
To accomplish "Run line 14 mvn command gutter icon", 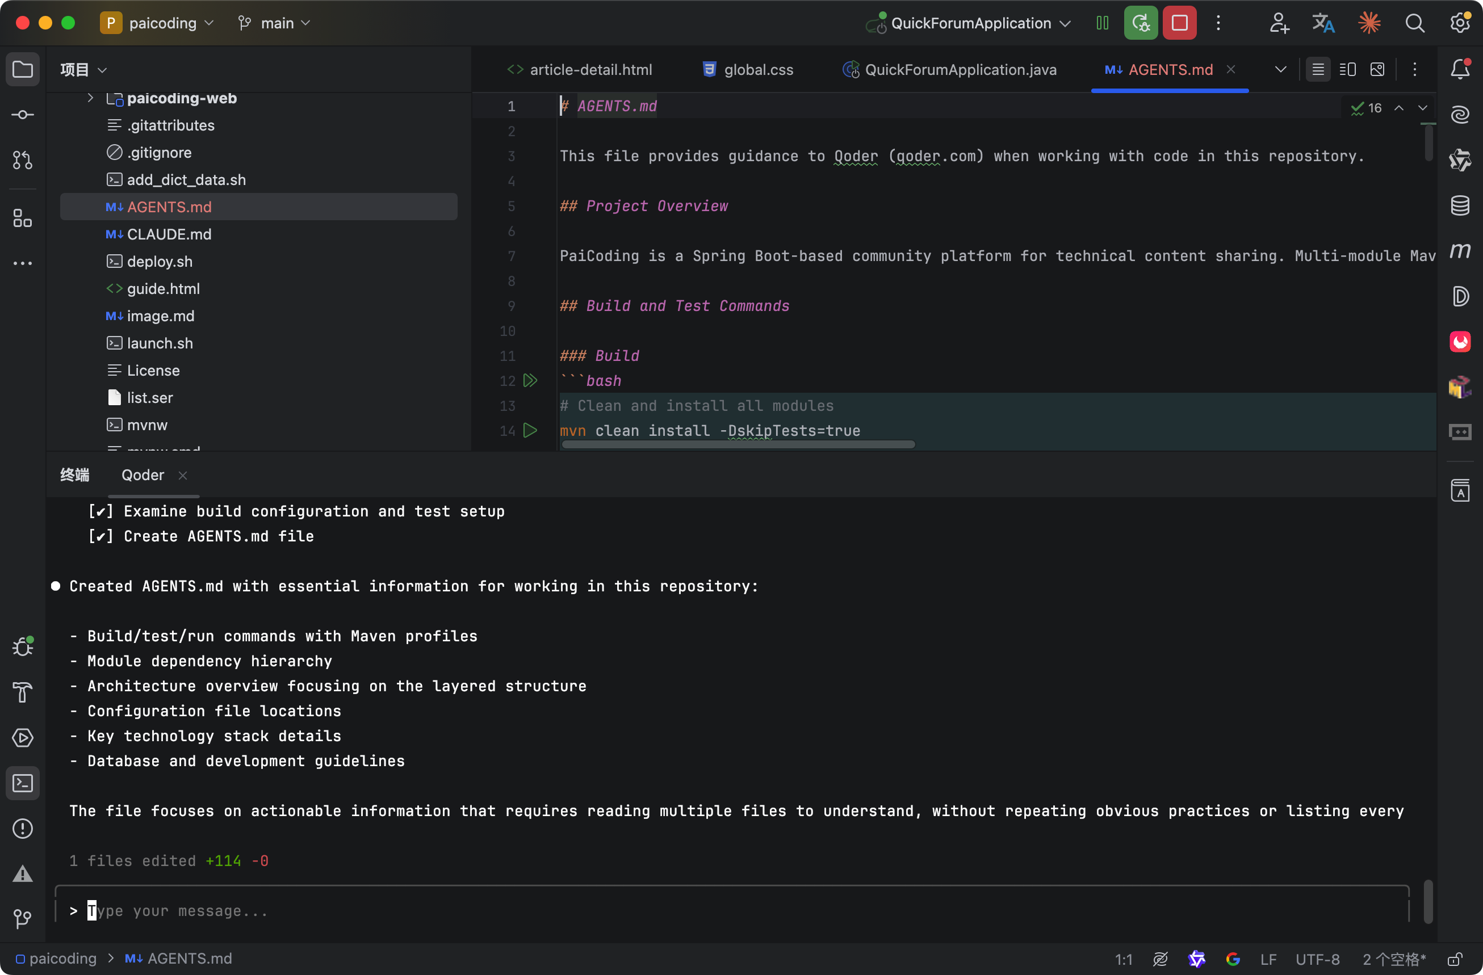I will point(530,431).
